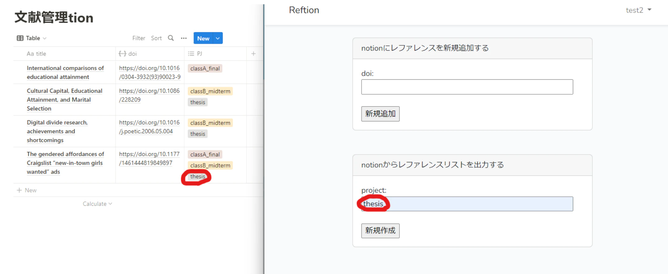Click the doi link ending 1461444819849897
The image size is (668, 274).
tap(149, 159)
